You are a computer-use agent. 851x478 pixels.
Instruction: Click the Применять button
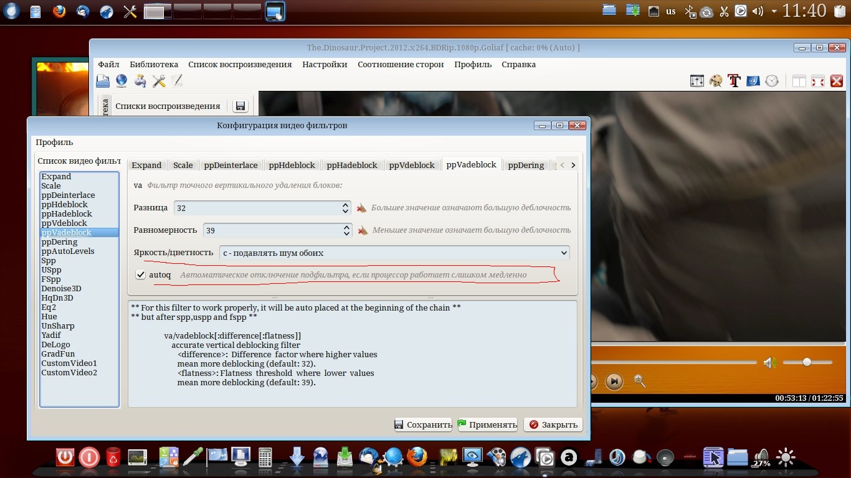487,425
